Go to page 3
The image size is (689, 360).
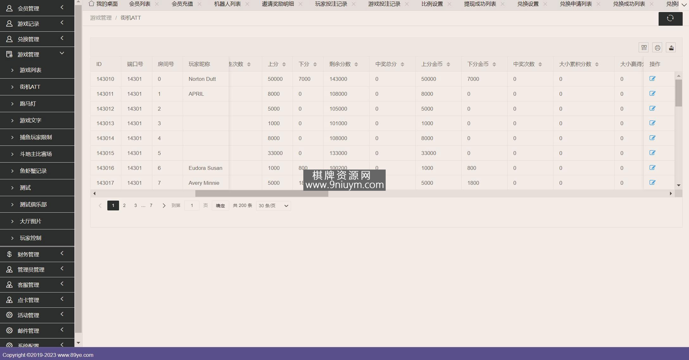(136, 205)
